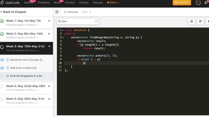Click Week 5 empty progress circle

2,99
